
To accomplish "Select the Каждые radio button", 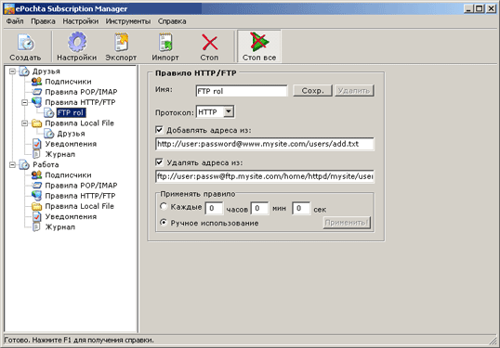I will (164, 207).
